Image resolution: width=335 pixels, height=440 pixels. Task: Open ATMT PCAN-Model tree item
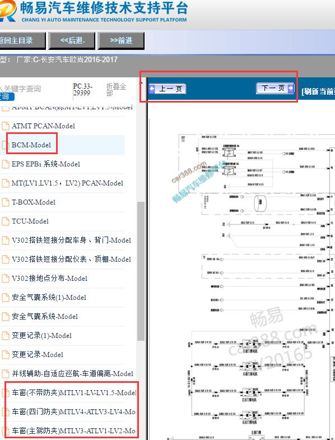(43, 126)
